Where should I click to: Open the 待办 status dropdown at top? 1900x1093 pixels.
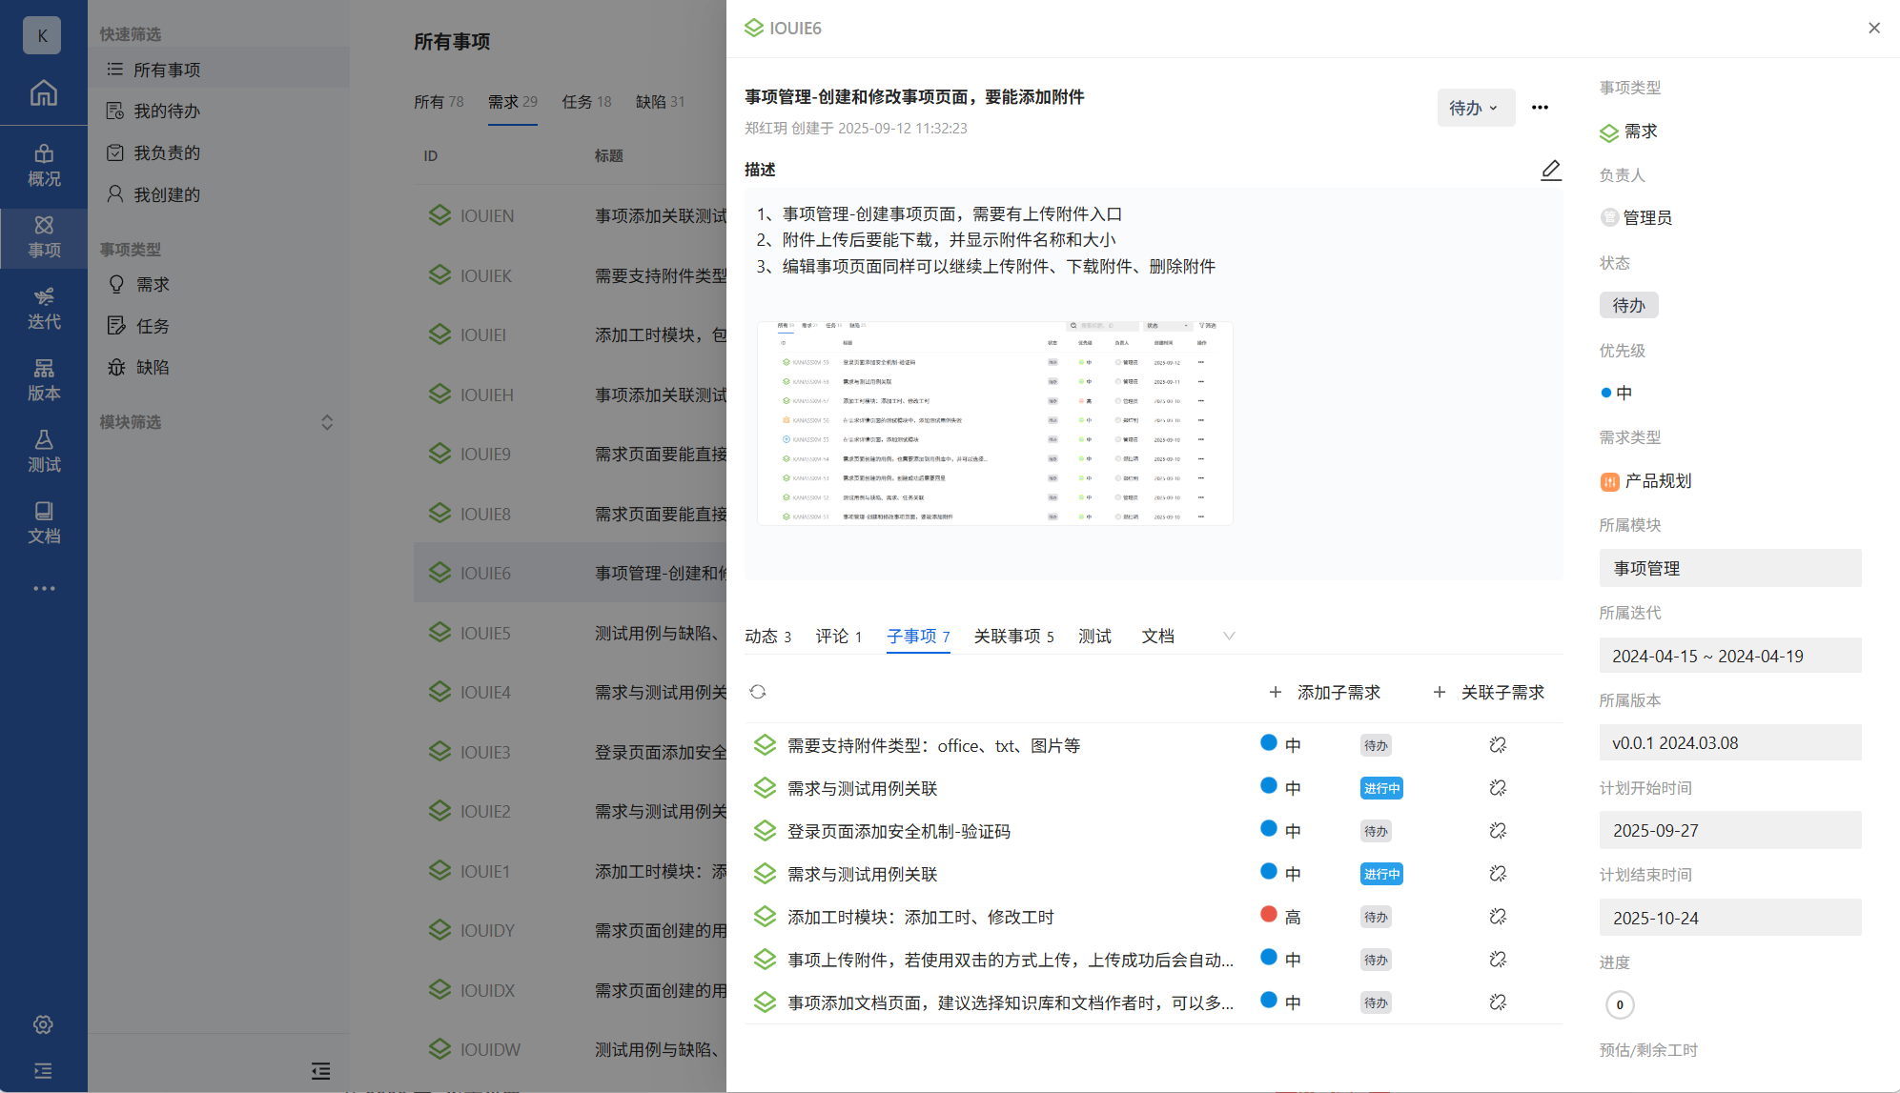coord(1475,108)
